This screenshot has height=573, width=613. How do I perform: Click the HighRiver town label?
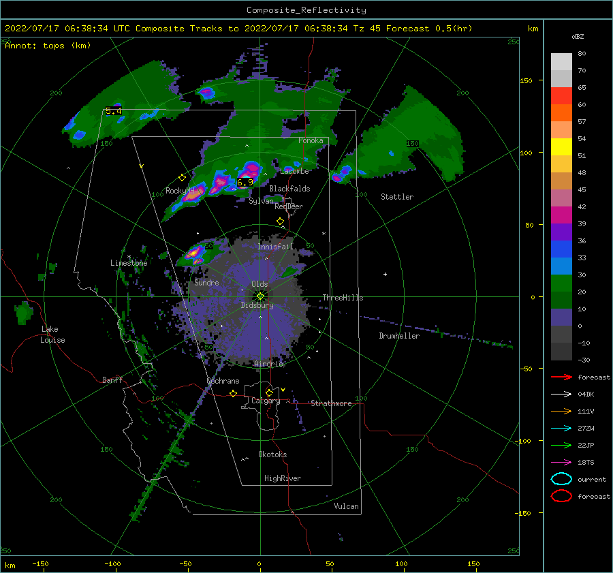tap(283, 478)
